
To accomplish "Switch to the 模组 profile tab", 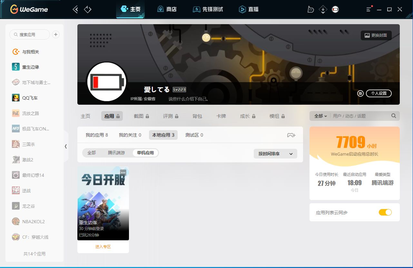I will click(277, 116).
